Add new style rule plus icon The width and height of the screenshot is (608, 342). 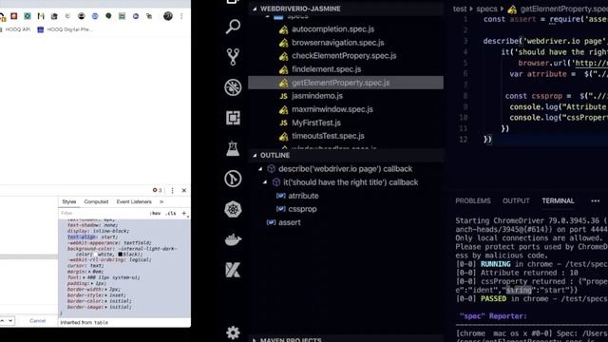tap(184, 213)
